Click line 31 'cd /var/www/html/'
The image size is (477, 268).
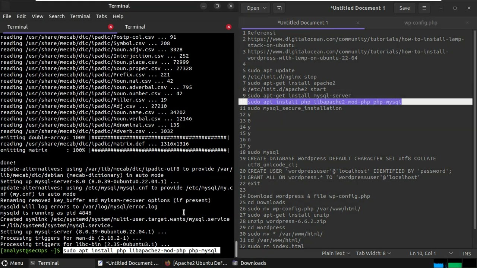[274, 240]
